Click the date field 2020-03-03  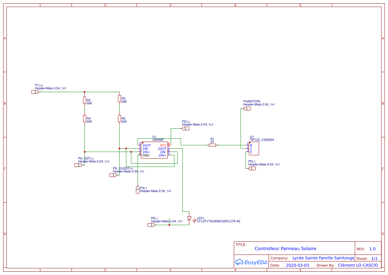(298, 265)
